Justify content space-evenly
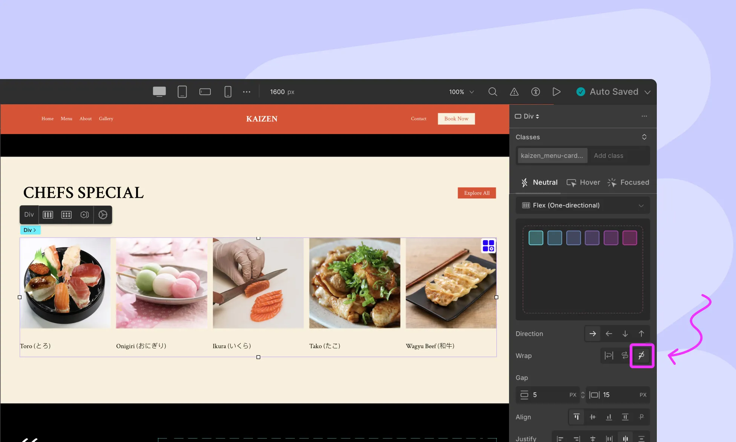Image resolution: width=736 pixels, height=442 pixels. 641,439
